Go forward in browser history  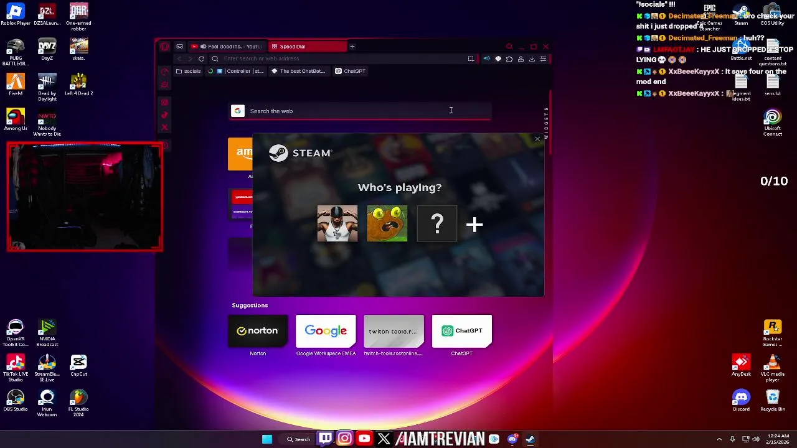point(191,58)
